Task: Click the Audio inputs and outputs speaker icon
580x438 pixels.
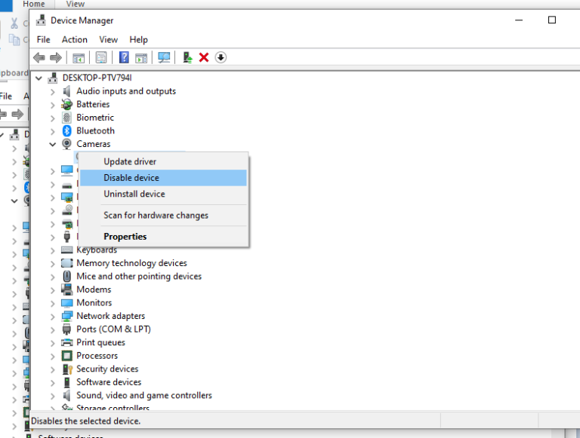Action: (x=66, y=91)
